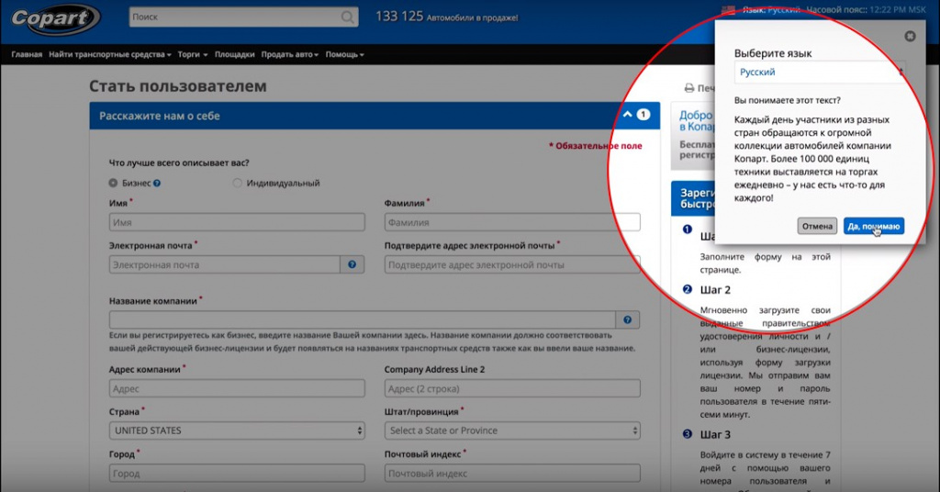Image resolution: width=940 pixels, height=492 pixels.
Task: Click the Отмена button
Action: [817, 226]
